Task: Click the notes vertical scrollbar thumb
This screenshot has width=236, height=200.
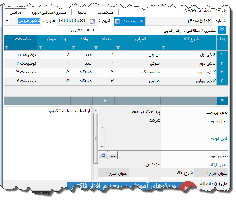Action: tap(96, 138)
